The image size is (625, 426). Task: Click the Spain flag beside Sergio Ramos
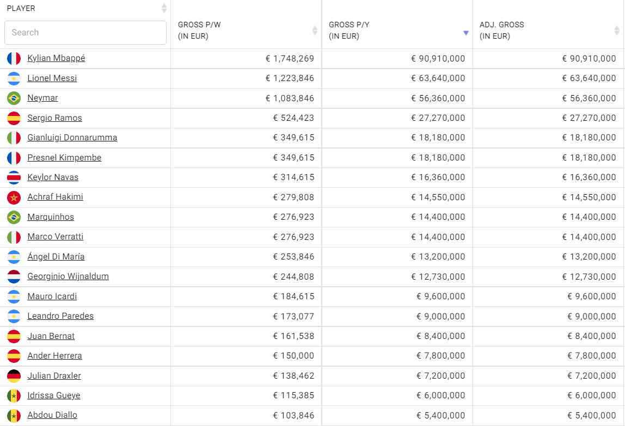click(x=14, y=118)
